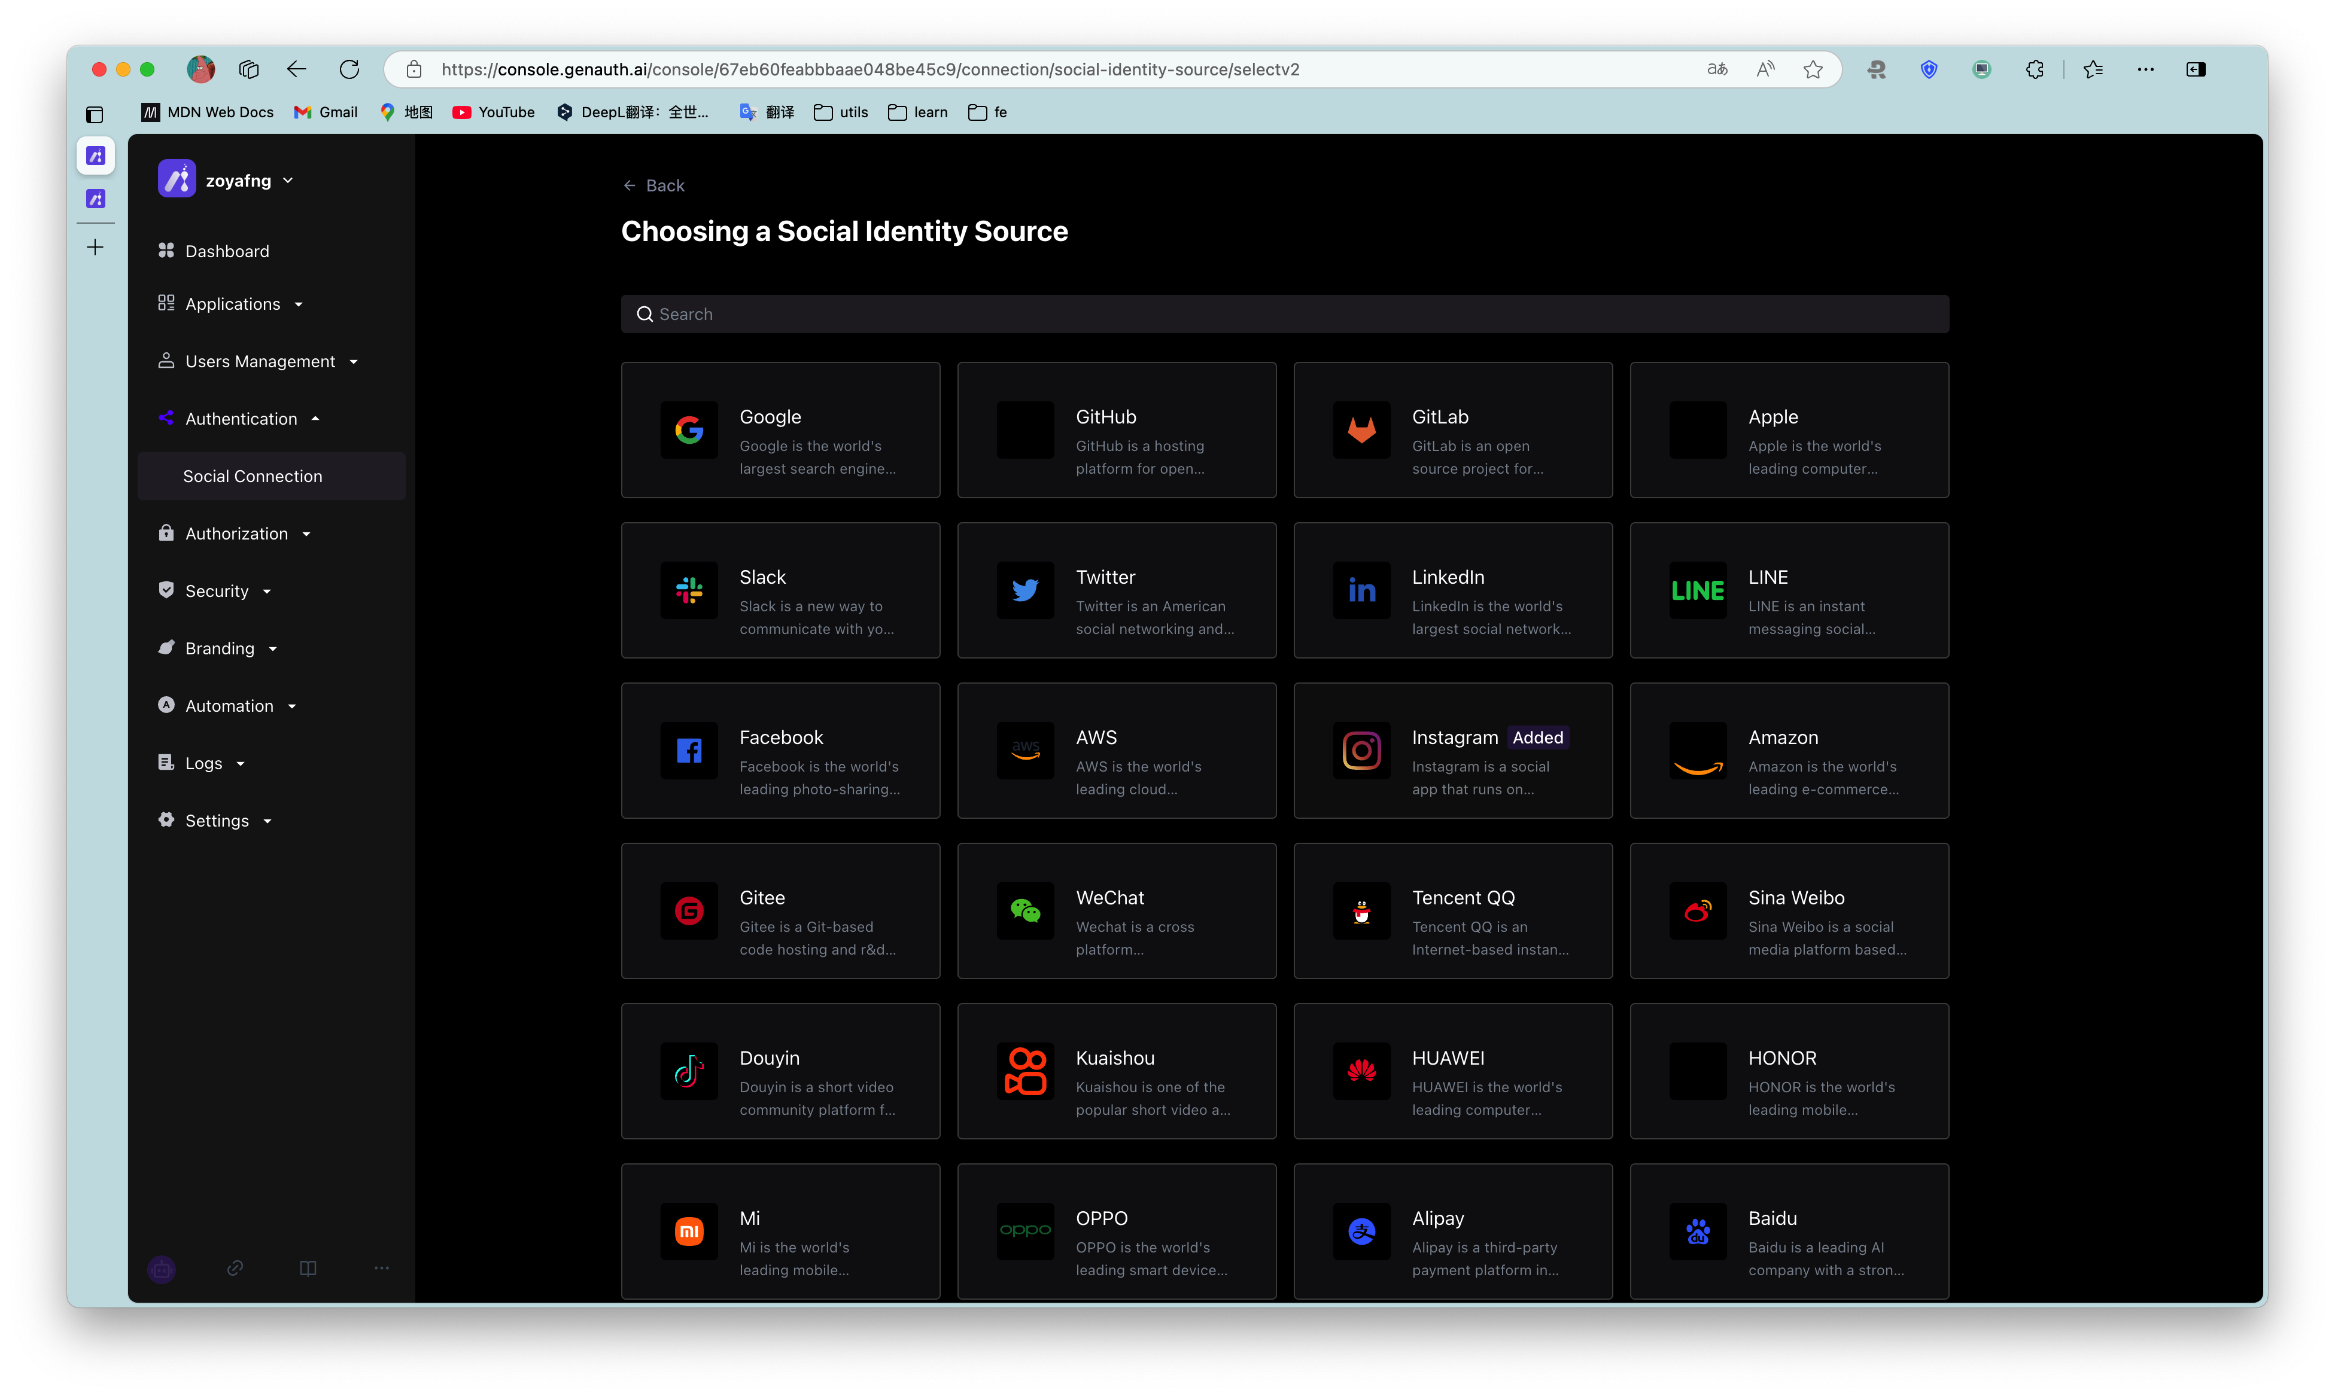Viewport: 2335px width, 1396px height.
Task: Click the GenAuth logo next to zoyafng
Action: (177, 179)
